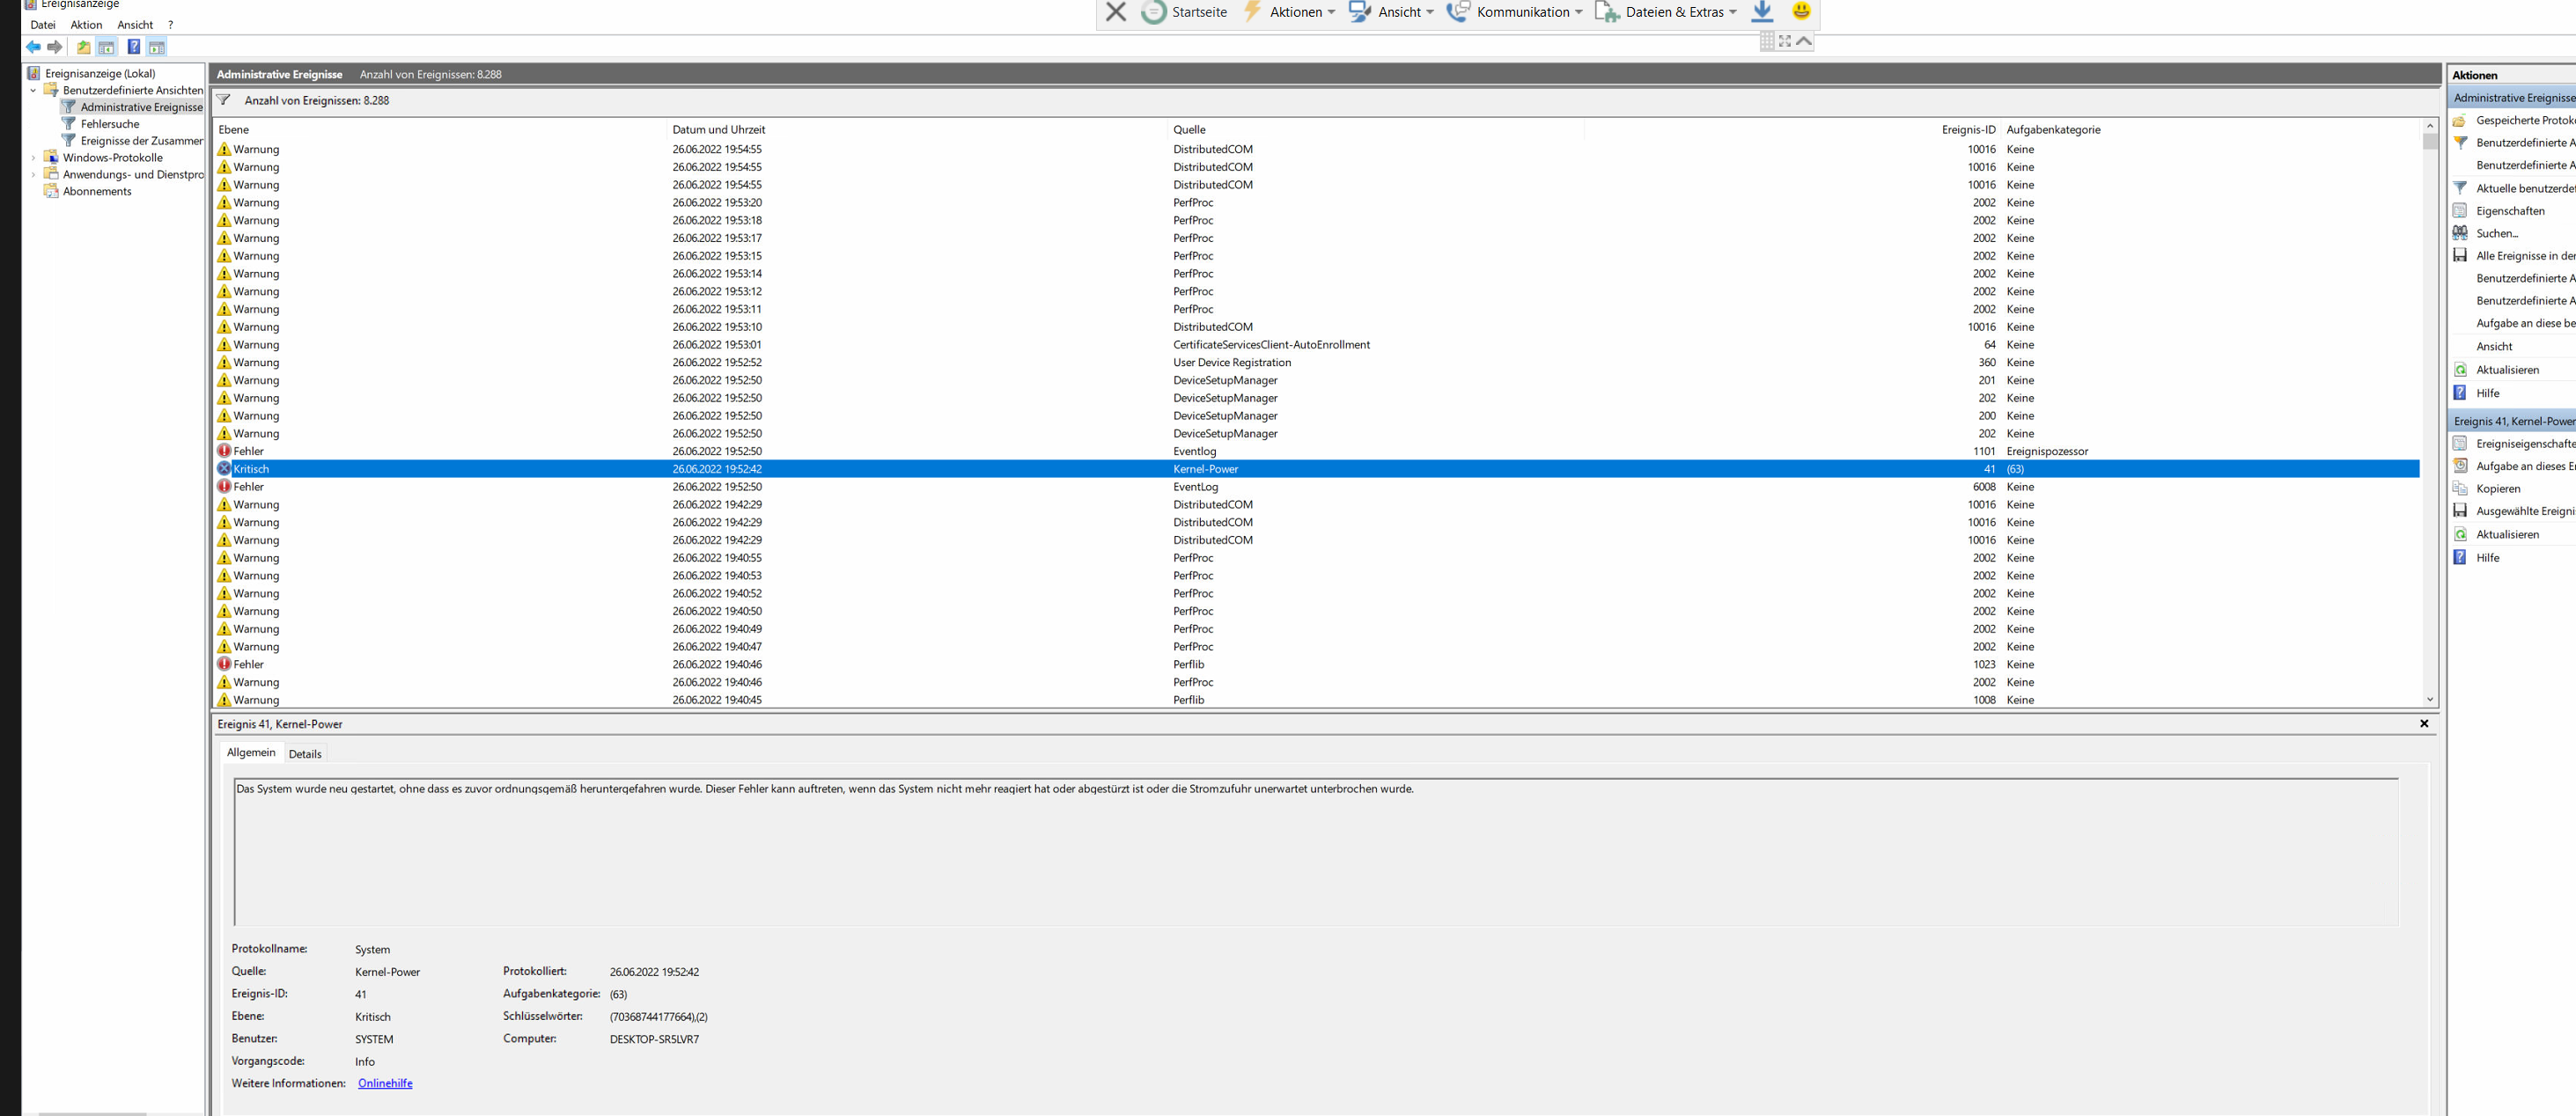This screenshot has width=2576, height=1116.
Task: Open the Onlinehilfe link
Action: 385,1083
